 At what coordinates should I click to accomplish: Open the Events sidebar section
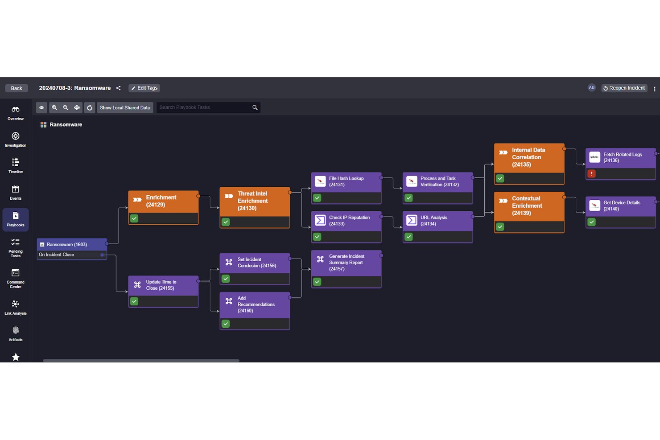pos(16,193)
